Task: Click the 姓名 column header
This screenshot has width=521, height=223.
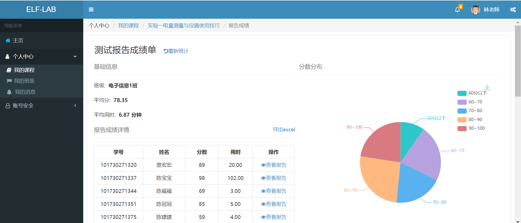Action: coord(164,152)
